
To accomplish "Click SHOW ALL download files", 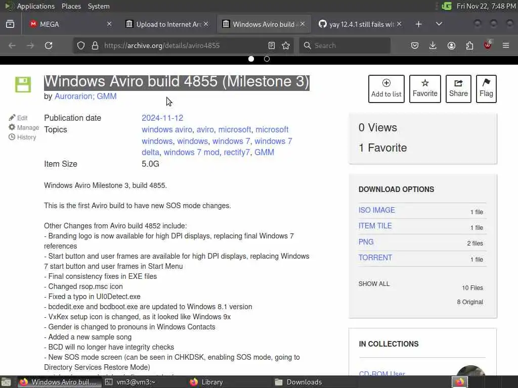I will point(374,284).
